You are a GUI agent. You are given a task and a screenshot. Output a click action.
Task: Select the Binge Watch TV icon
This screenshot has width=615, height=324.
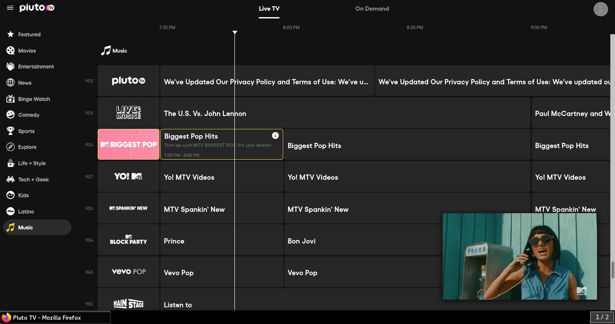click(x=10, y=99)
